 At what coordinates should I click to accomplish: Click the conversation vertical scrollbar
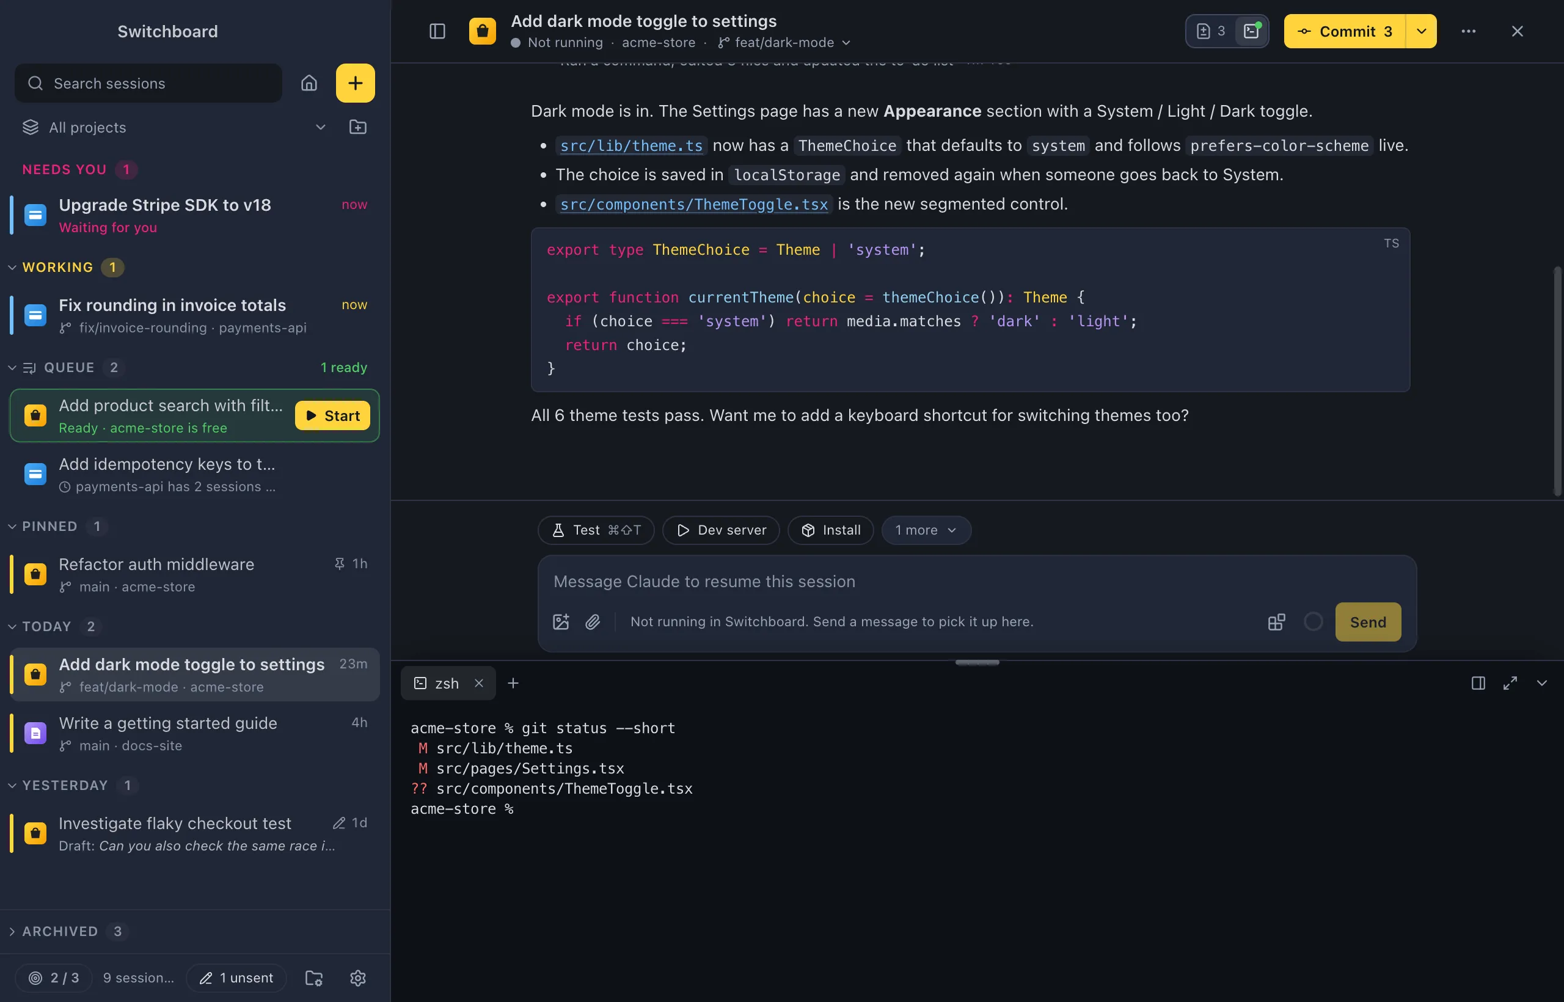1557,381
